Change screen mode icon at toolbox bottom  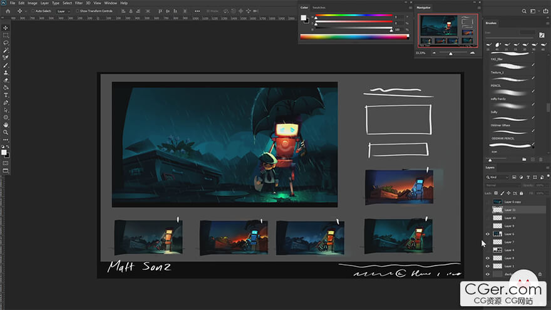click(6, 171)
